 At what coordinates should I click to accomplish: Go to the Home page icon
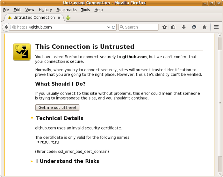click(205, 27)
